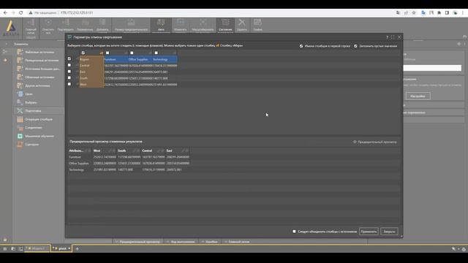
Task: Open the Предварительный просмотр bottom tab
Action: 137,242
